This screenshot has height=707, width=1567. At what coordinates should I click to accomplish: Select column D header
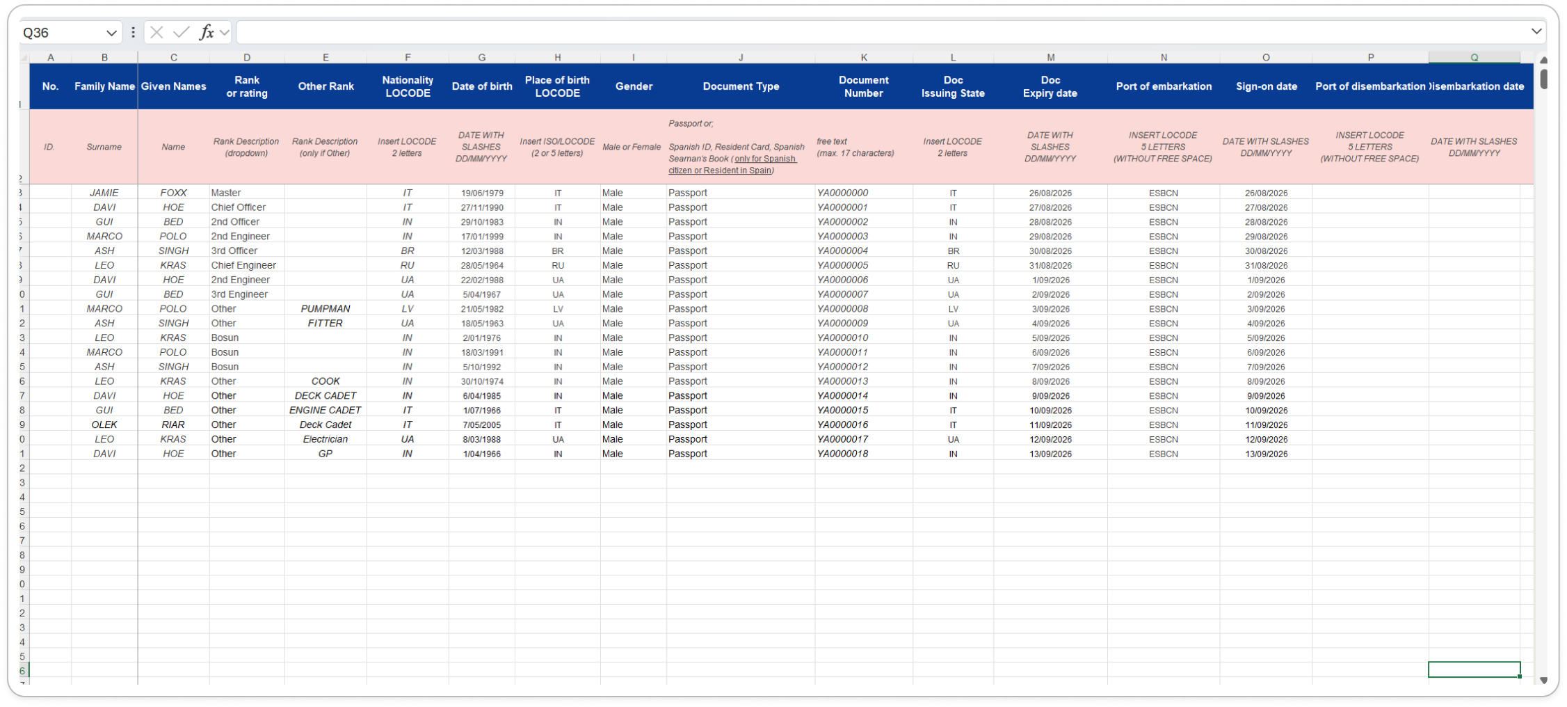(x=247, y=57)
